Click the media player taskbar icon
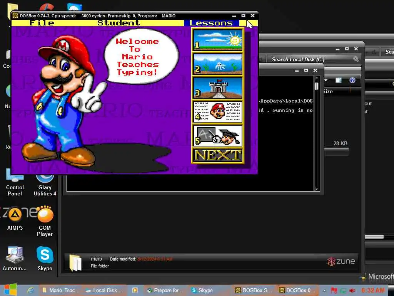This screenshot has height=296, width=394. (135, 290)
